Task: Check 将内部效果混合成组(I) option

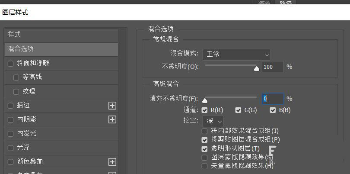Action: tap(204, 131)
